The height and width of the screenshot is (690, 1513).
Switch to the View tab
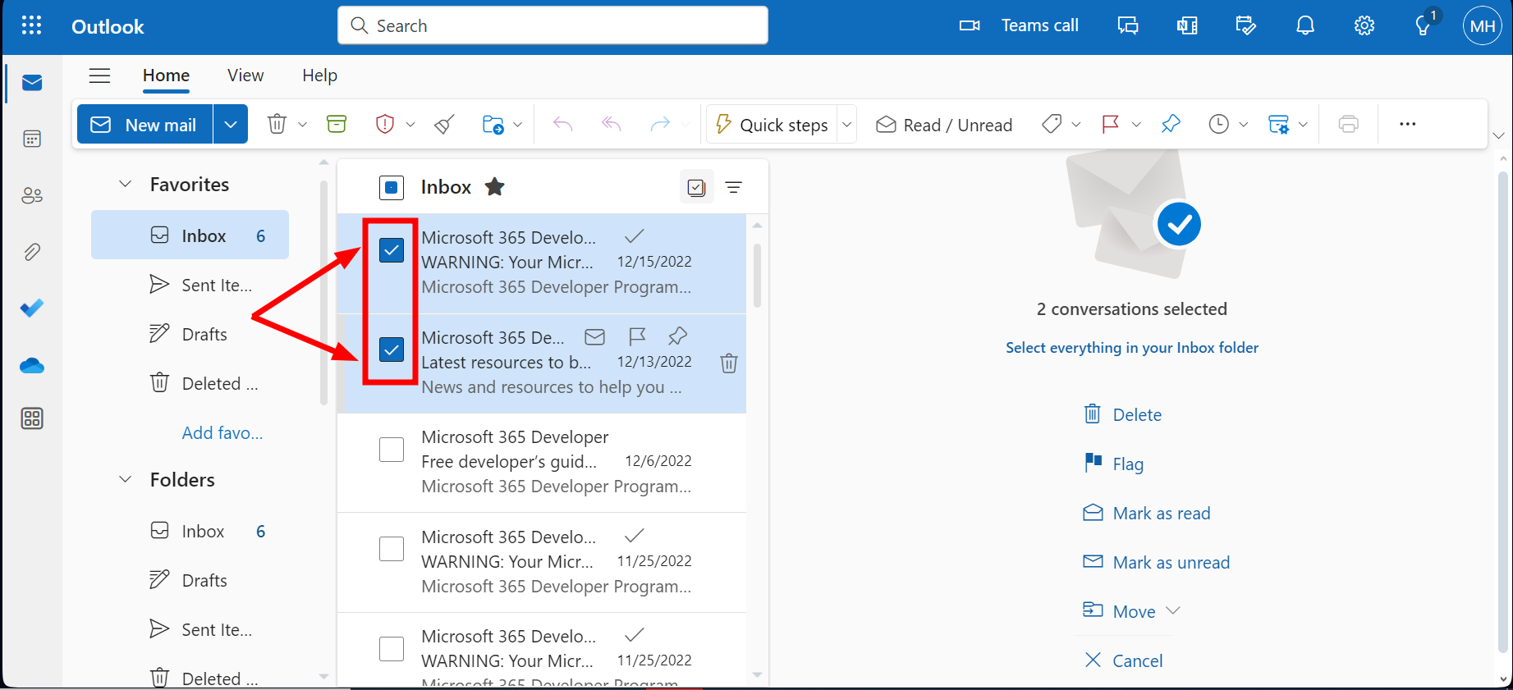pos(245,75)
